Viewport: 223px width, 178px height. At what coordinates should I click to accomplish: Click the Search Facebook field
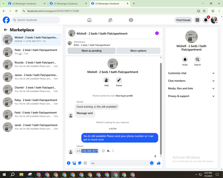click(36, 20)
